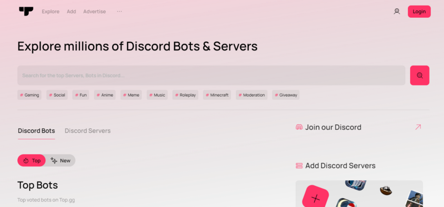The image size is (444, 207).
Task: Open the three-dot more menu
Action: [119, 11]
